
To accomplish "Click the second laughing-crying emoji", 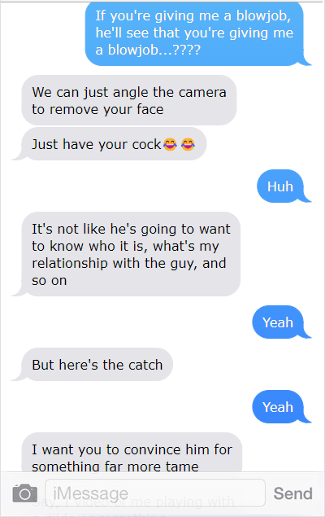I will [188, 144].
